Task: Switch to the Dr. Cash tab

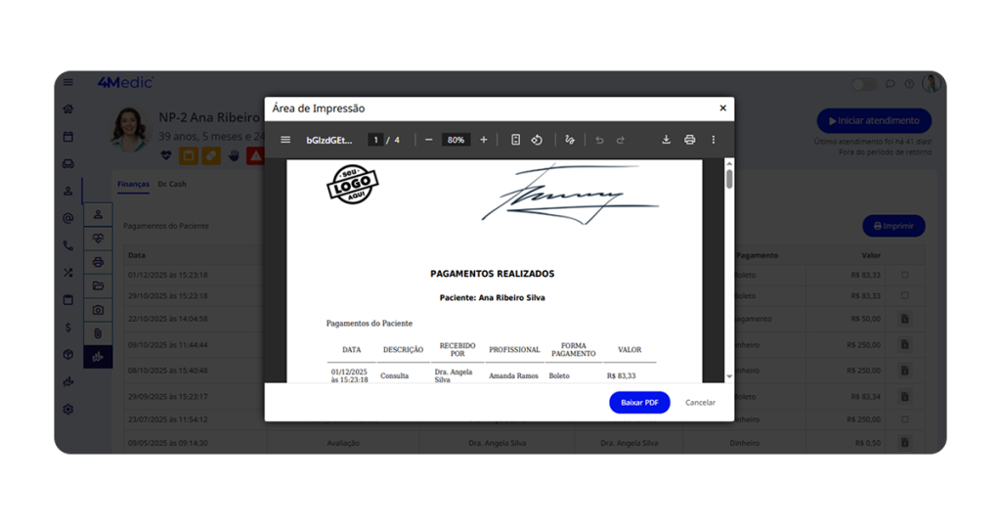Action: tap(172, 184)
